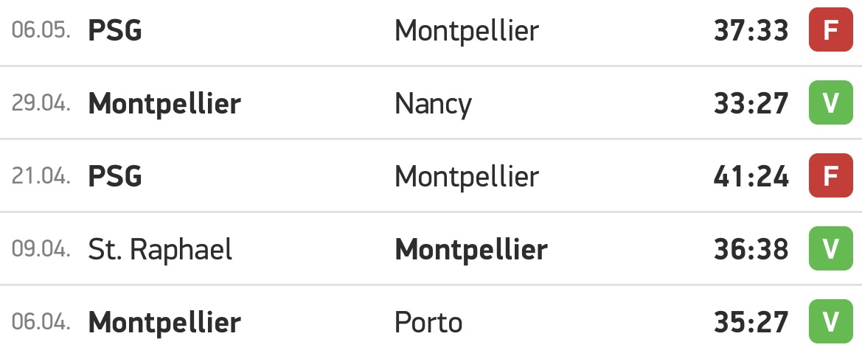Select bold Montpellier in 09.04. row
Screen dimensions: 862x353
point(471,250)
